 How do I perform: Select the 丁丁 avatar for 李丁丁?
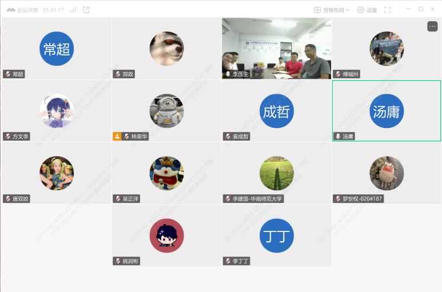277,235
